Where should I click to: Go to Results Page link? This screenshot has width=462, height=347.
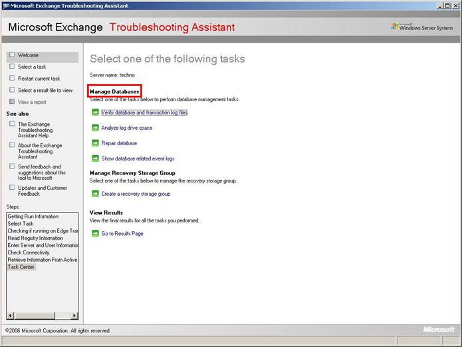click(x=122, y=234)
